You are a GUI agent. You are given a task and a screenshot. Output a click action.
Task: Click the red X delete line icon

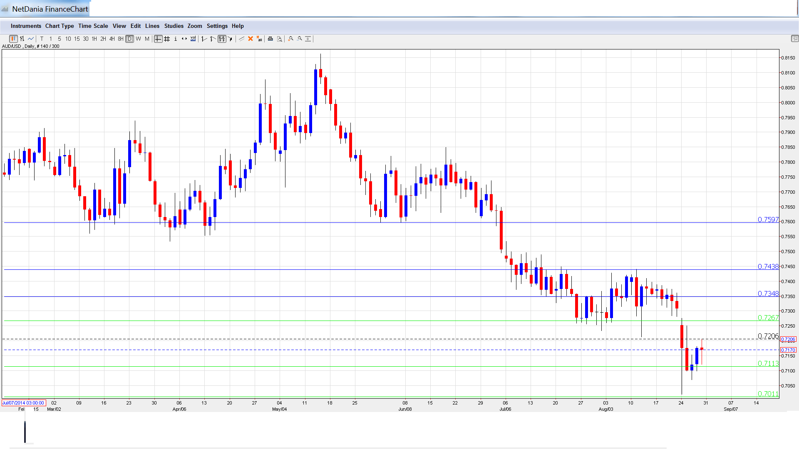tap(251, 39)
